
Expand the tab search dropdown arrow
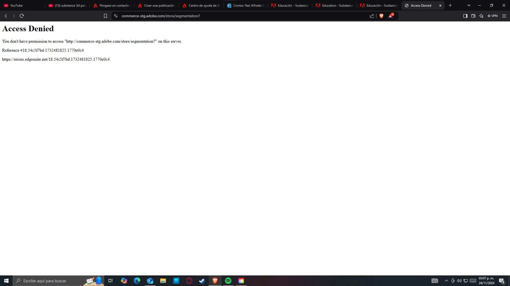469,5
